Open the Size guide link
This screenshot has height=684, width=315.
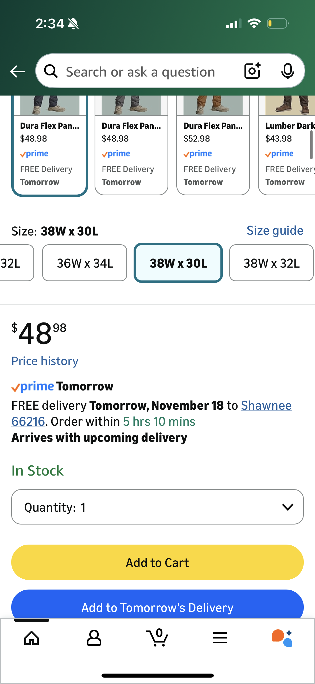click(x=275, y=231)
